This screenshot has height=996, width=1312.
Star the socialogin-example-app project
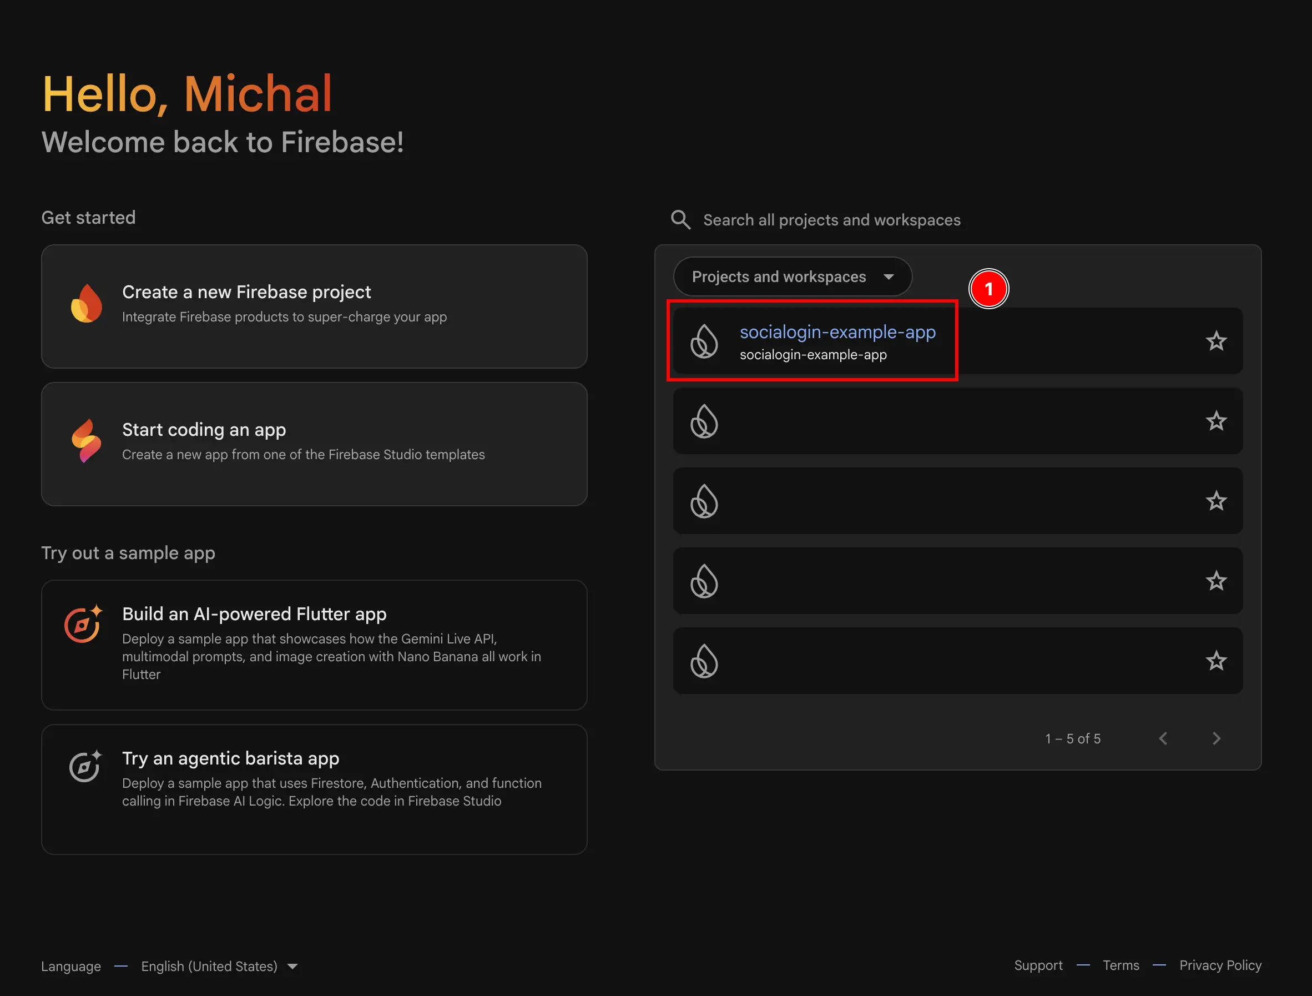[x=1217, y=341]
